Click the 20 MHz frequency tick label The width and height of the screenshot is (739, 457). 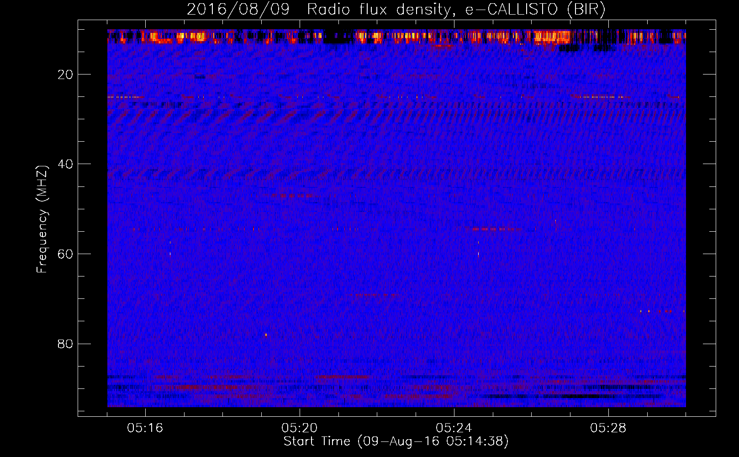pyautogui.click(x=65, y=74)
